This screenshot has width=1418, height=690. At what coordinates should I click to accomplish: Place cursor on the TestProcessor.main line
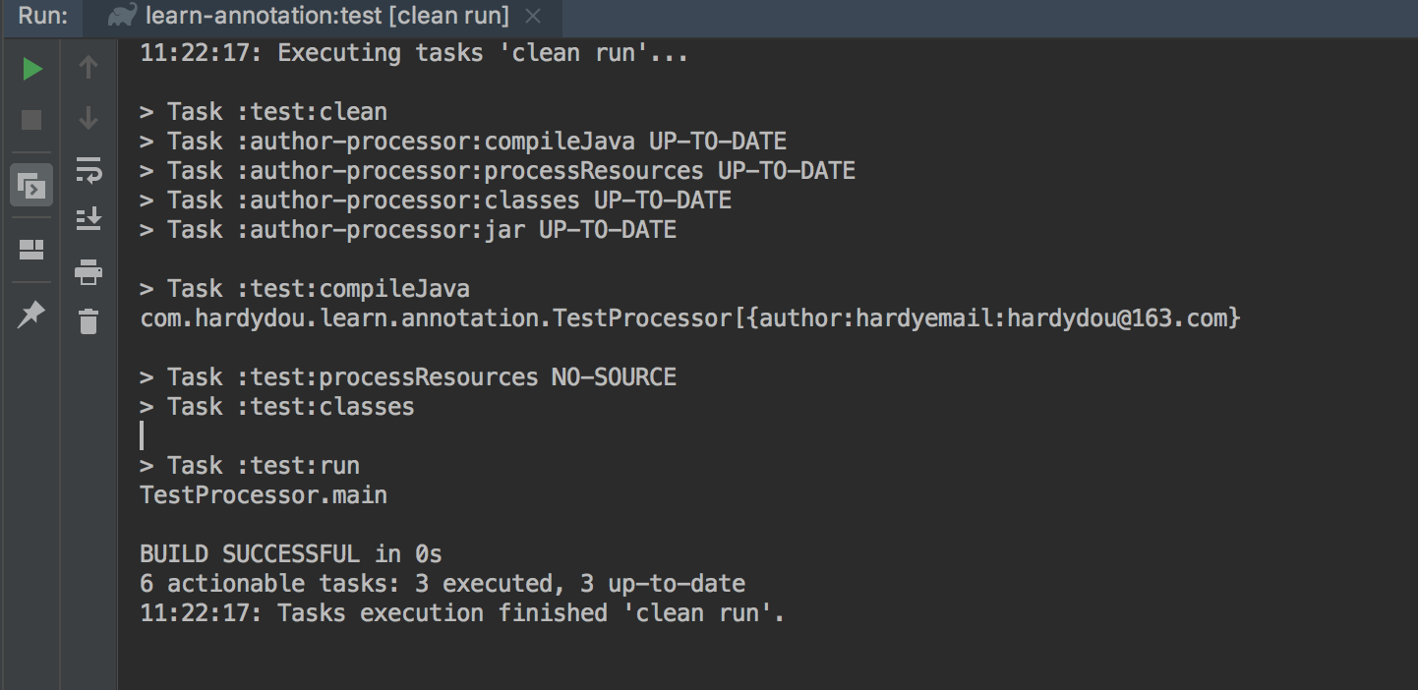pos(264,494)
